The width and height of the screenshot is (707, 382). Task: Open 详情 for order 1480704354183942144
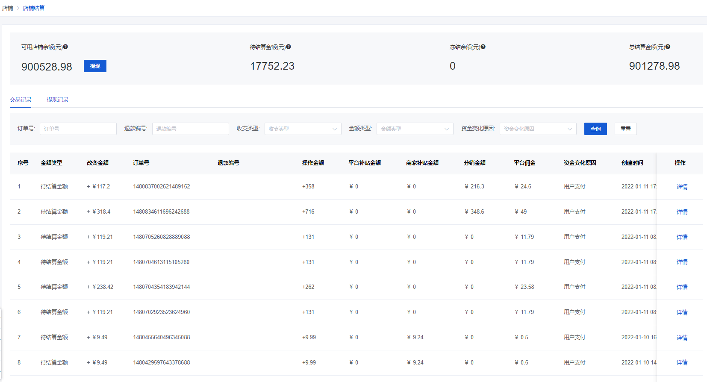682,287
